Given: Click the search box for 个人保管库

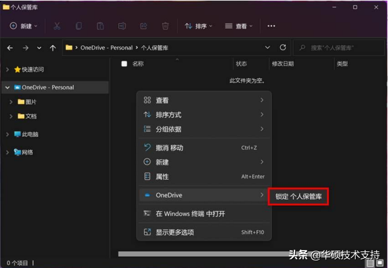Looking at the screenshot, I should click(x=339, y=48).
